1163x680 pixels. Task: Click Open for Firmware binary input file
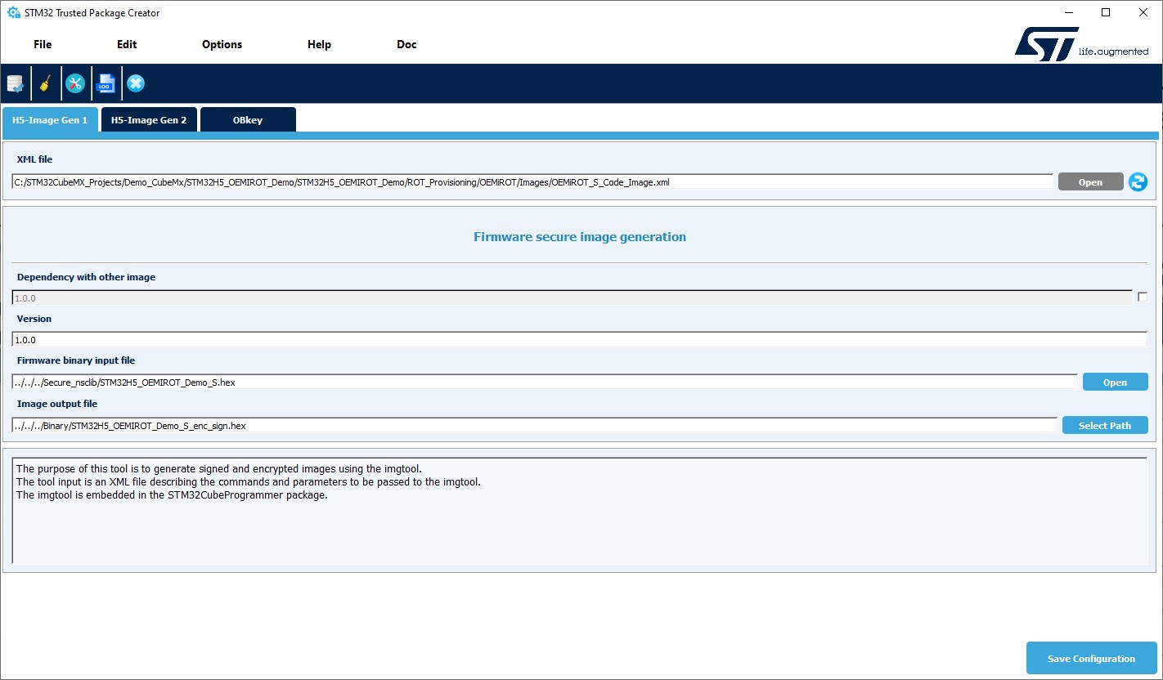(1115, 382)
